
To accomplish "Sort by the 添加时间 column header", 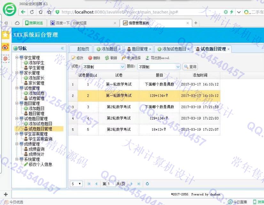I will [x=200, y=75].
